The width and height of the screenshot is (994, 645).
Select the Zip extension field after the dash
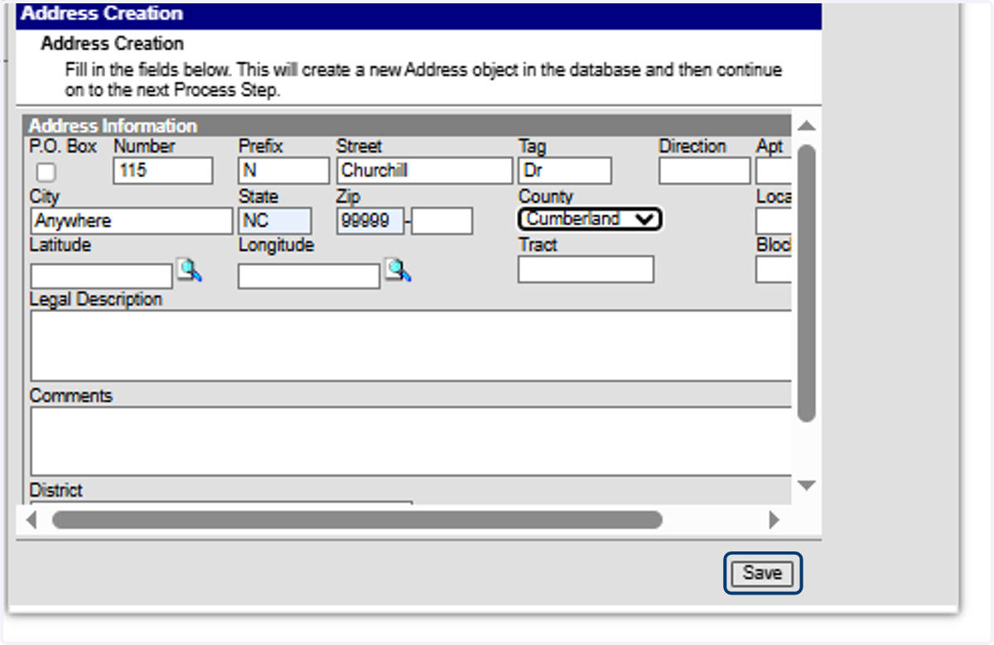click(x=442, y=221)
